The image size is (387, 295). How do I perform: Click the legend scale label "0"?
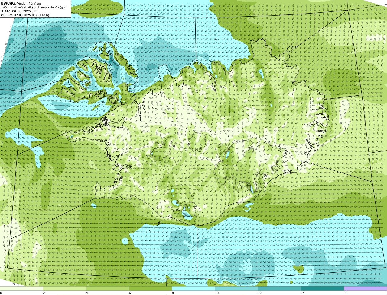[1, 293]
